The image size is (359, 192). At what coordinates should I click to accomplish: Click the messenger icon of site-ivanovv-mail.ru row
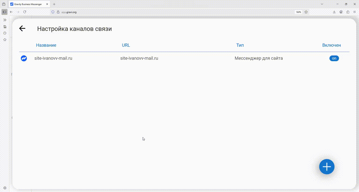(x=24, y=58)
